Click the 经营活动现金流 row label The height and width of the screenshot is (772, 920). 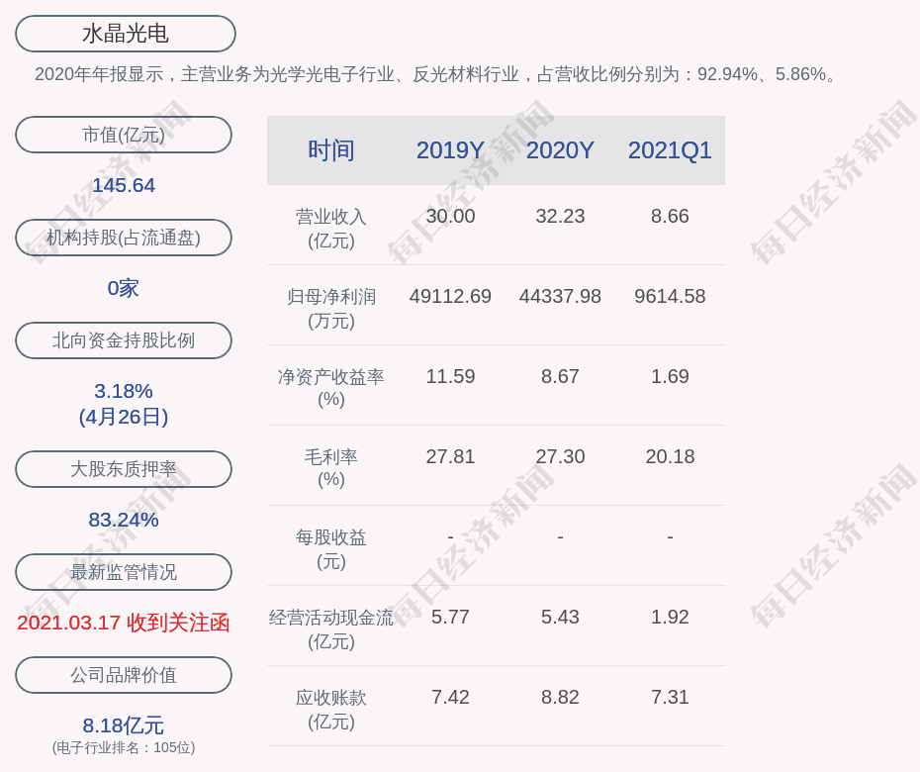pos(331,628)
